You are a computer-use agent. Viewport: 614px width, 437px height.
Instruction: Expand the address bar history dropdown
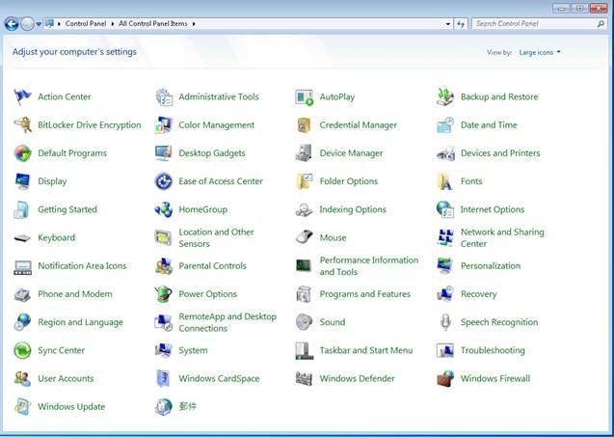point(448,24)
